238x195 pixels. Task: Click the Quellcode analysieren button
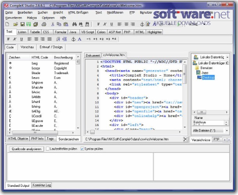[x=26, y=149]
